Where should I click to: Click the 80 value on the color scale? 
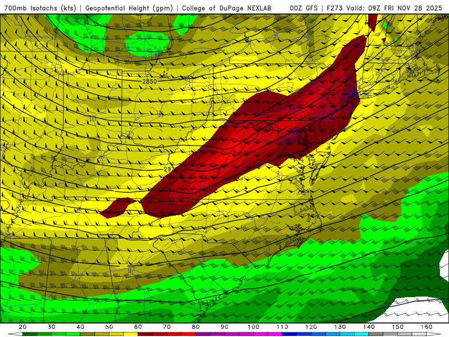195,327
